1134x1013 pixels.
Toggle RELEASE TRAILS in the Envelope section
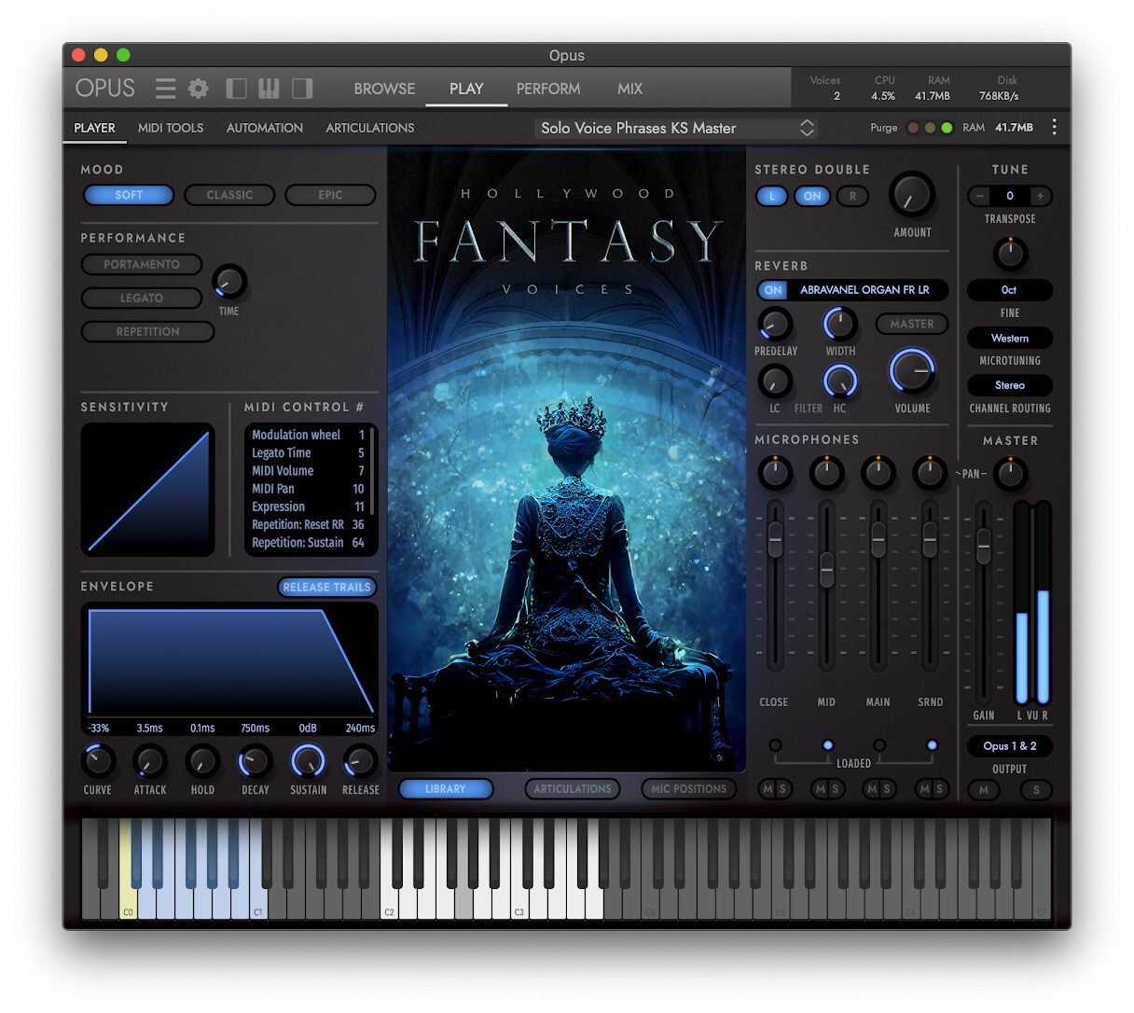point(326,587)
